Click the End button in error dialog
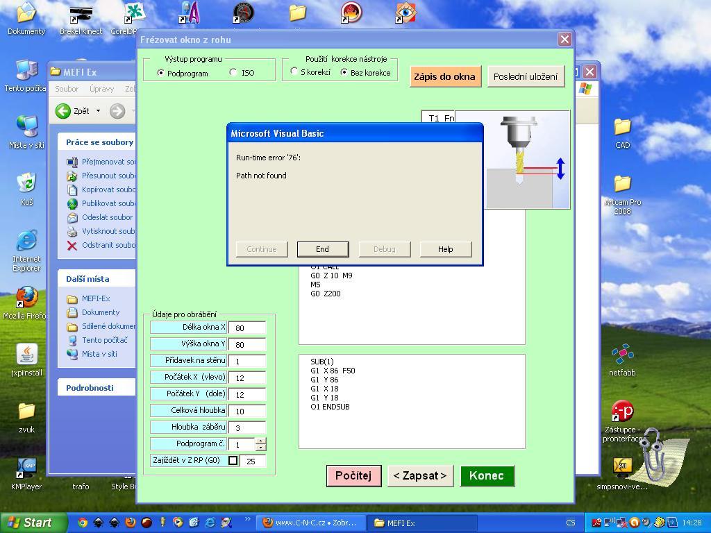This screenshot has height=533, width=711. (x=322, y=249)
